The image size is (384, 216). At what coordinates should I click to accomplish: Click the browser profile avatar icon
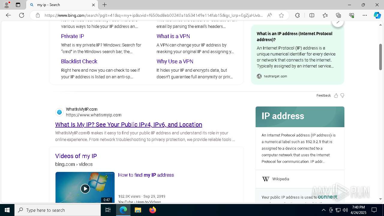pyautogui.click(x=7, y=5)
